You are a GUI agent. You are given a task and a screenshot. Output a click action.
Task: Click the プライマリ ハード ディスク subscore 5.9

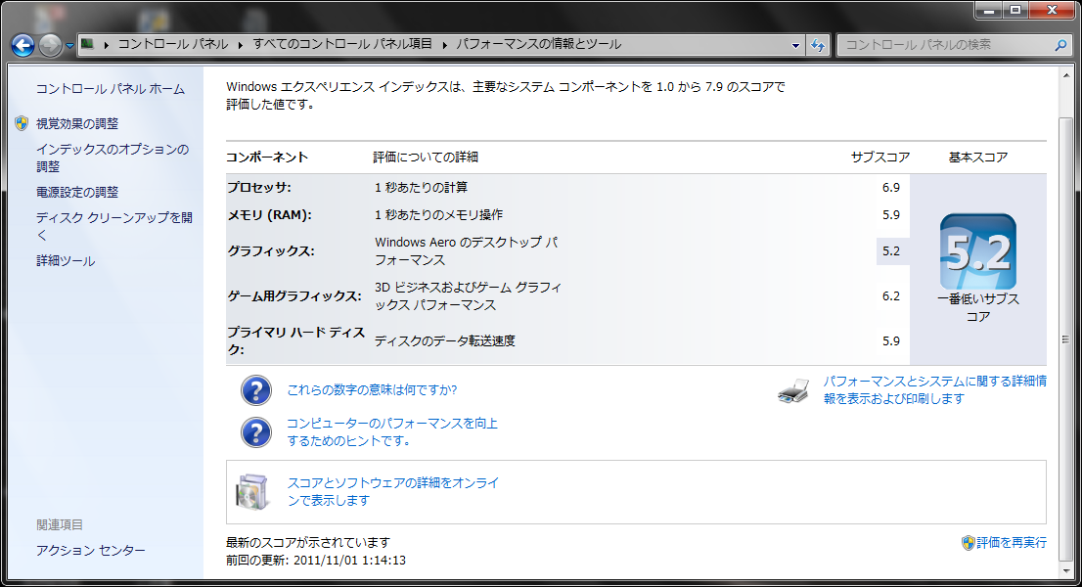click(891, 340)
